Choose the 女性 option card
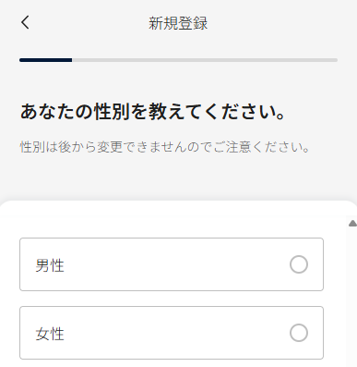 pyautogui.click(x=172, y=333)
